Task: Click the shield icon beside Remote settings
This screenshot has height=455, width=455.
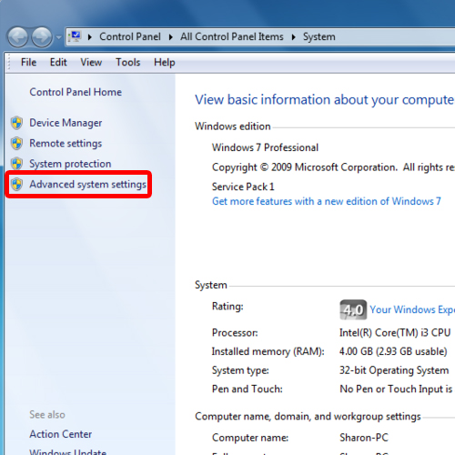Action: pyautogui.click(x=16, y=143)
